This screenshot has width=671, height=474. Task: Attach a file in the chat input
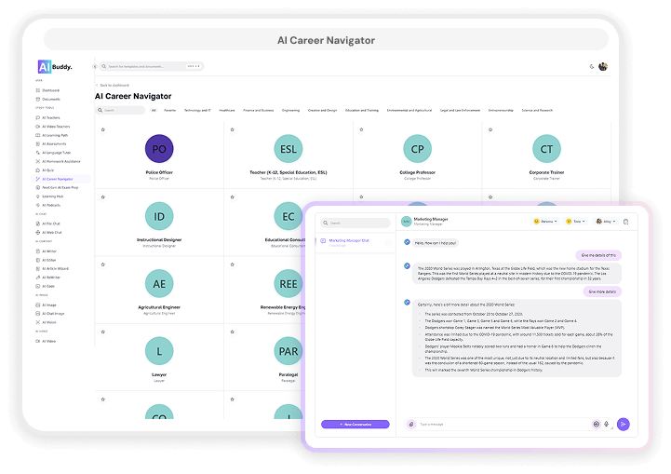click(x=410, y=424)
